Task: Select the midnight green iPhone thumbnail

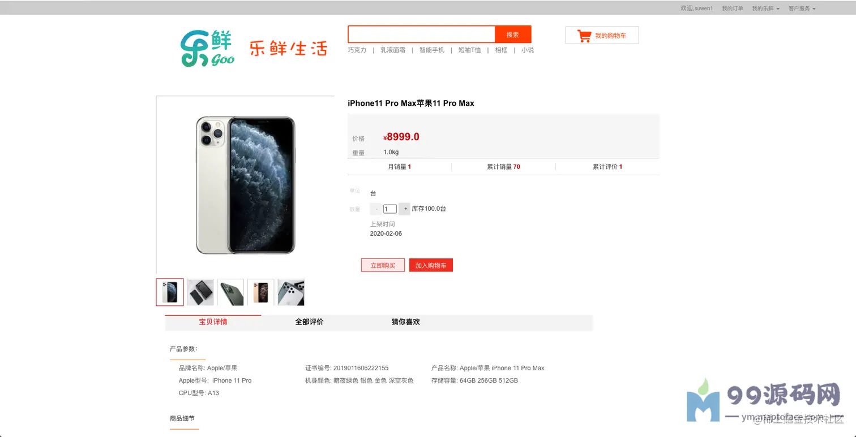Action: (230, 292)
